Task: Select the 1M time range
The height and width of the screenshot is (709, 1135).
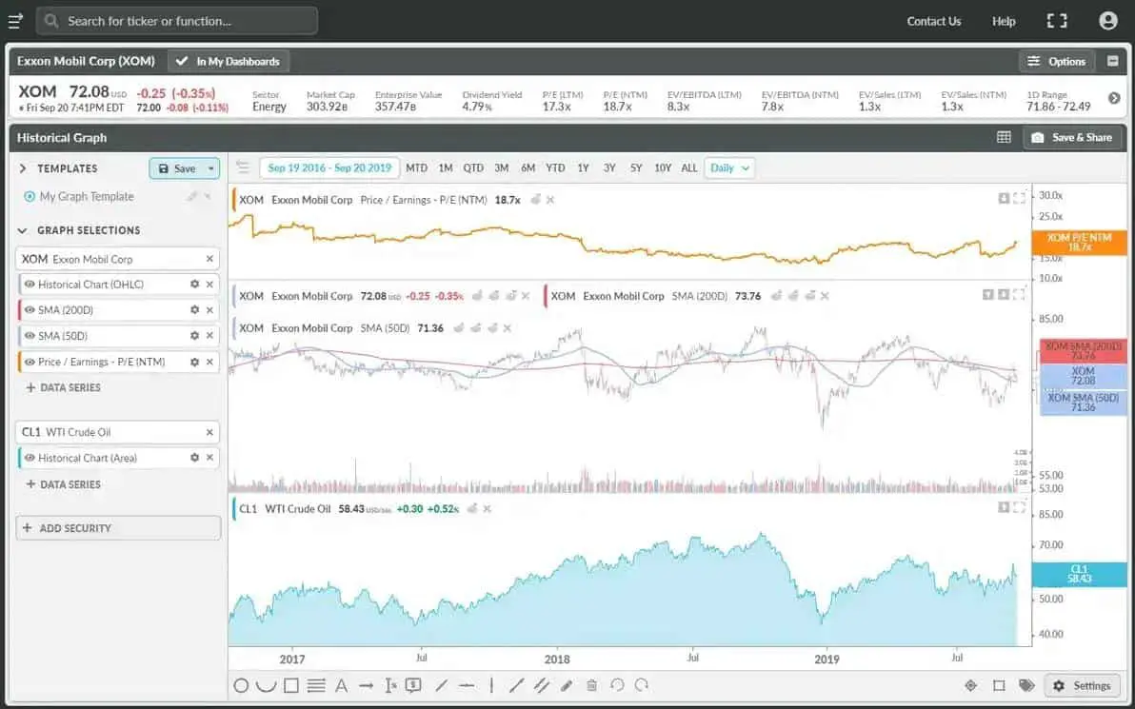Action: point(446,167)
